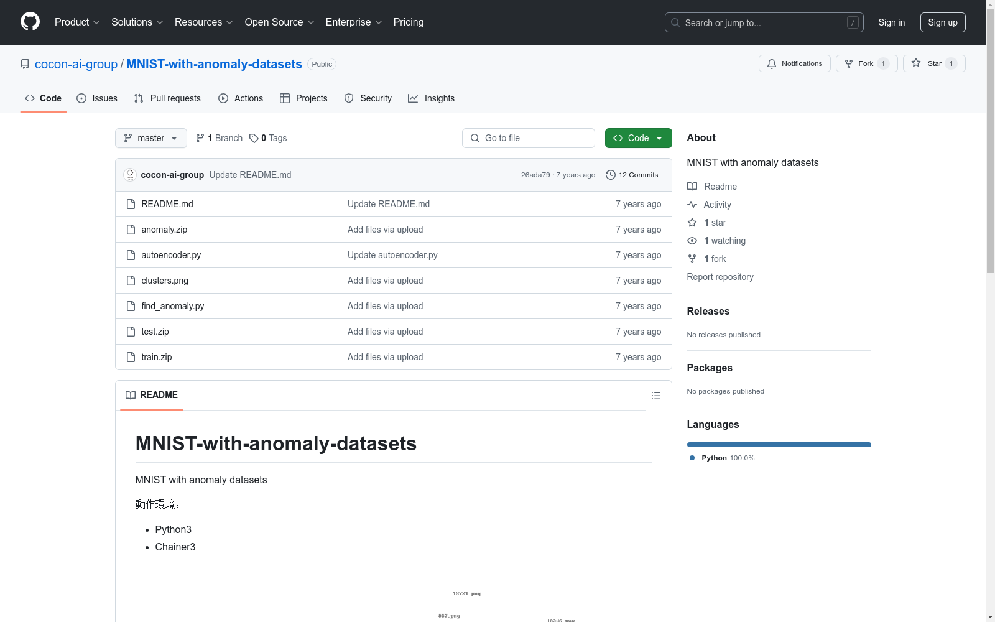Click the file icon beside autoencoder.py
The image size is (995, 622).
click(131, 255)
